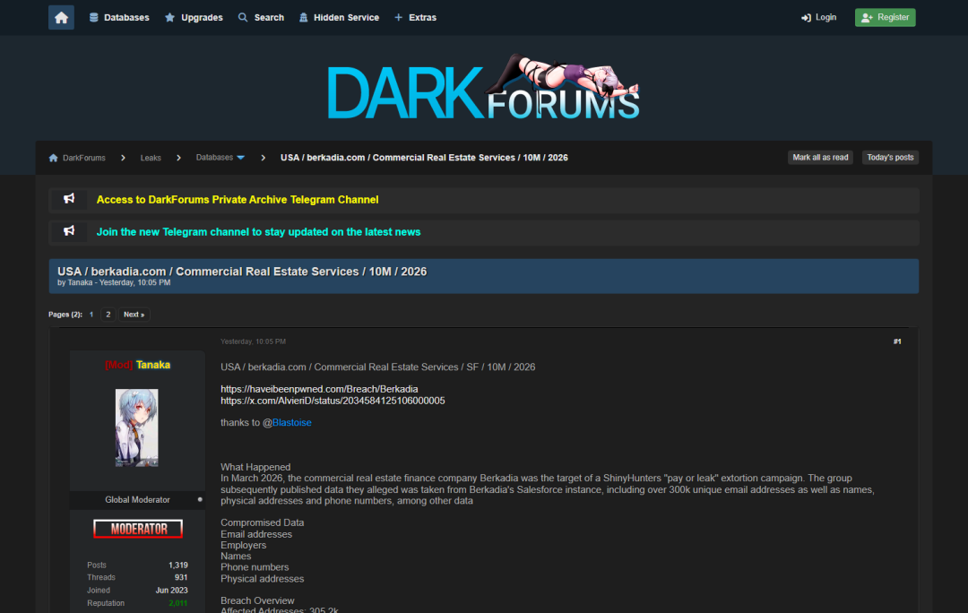Image resolution: width=968 pixels, height=613 pixels.
Task: Click the green Register button
Action: (885, 17)
